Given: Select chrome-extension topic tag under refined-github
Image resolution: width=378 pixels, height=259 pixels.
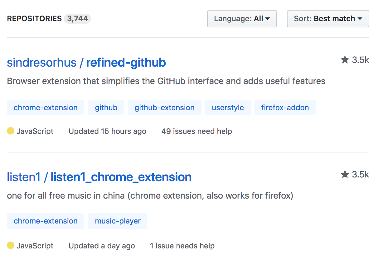Looking at the screenshot, I should pyautogui.click(x=46, y=107).
